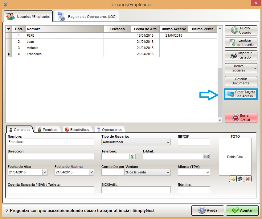Click the camera icon under the FOTO box
Screen dimensions: 262x219
tap(240, 179)
